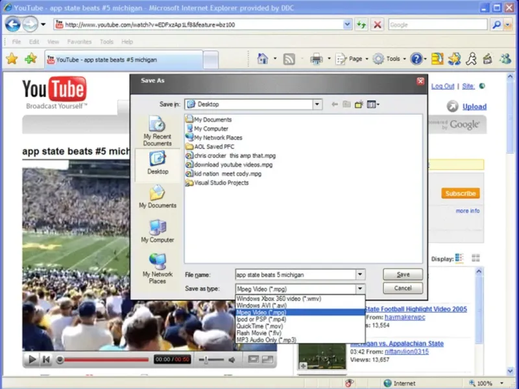Screen dimensions: 519x389
Task: Click Go Back arrow in Save As dialog
Action: pos(335,104)
